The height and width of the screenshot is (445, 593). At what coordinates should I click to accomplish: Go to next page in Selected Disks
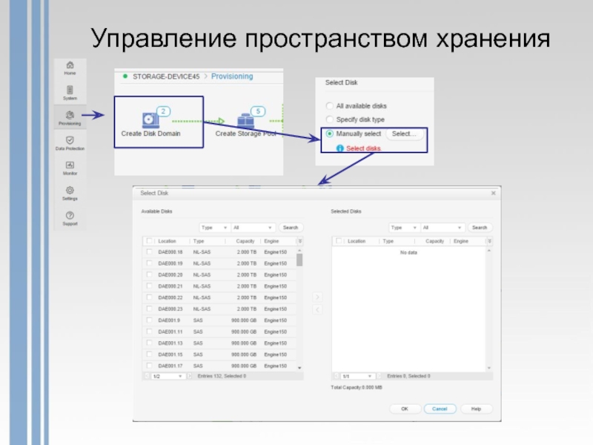(x=379, y=376)
